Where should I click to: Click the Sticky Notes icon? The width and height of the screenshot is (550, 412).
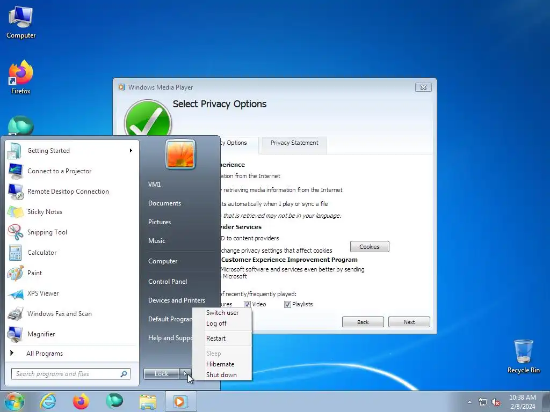[x=16, y=211]
